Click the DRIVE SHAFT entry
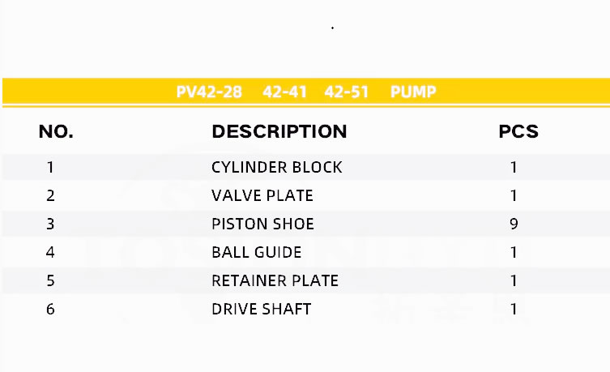This screenshot has height=372, width=610. [261, 310]
